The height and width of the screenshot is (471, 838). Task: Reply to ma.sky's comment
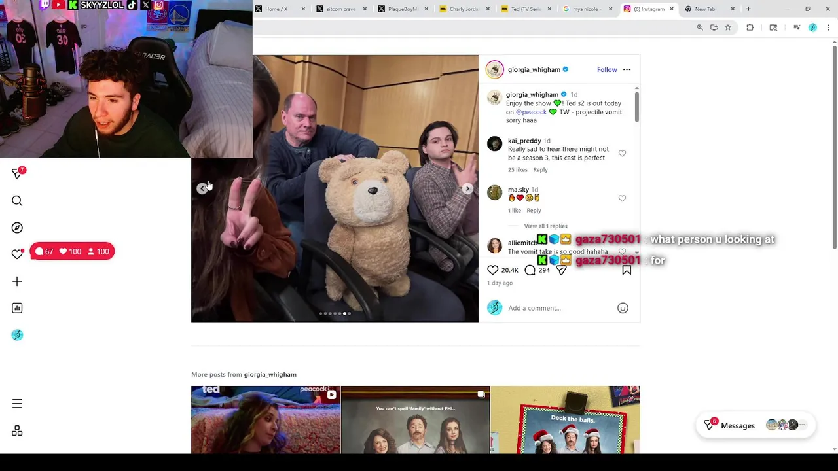point(534,211)
